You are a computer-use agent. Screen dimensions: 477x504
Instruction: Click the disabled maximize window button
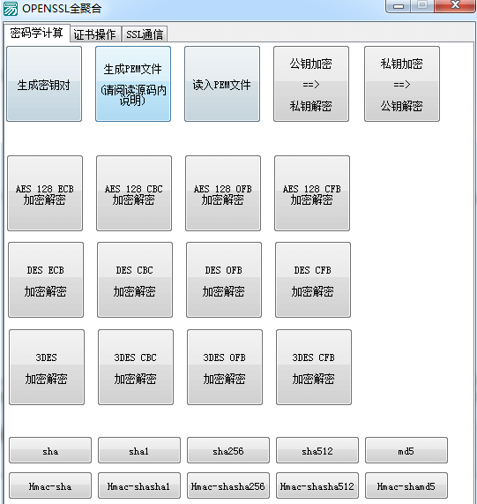click(422, 6)
